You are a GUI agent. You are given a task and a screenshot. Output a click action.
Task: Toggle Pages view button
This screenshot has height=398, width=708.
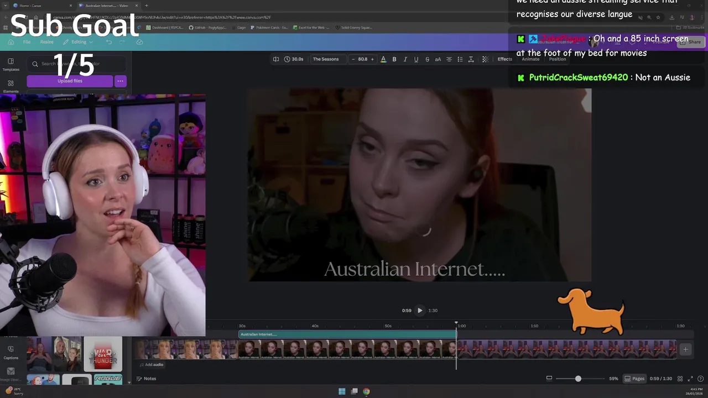[x=634, y=379]
